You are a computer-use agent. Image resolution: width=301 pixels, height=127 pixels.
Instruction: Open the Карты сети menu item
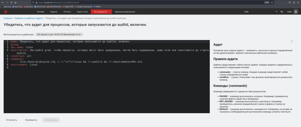[x=82, y=12]
